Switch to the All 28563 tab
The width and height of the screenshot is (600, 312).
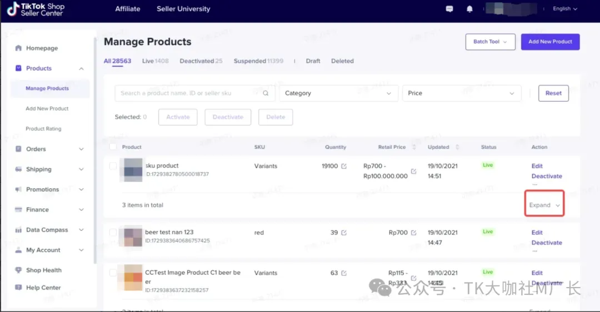pos(117,61)
